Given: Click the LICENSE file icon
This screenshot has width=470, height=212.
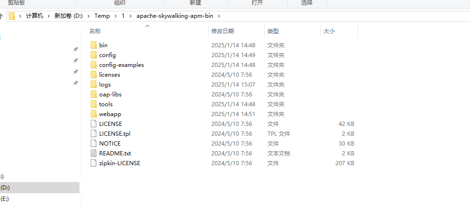Looking at the screenshot, I should (x=94, y=124).
